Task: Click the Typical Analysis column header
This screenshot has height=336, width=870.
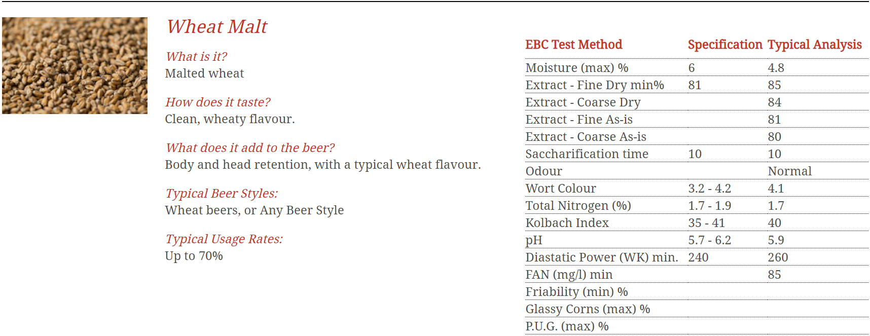Action: point(815,45)
